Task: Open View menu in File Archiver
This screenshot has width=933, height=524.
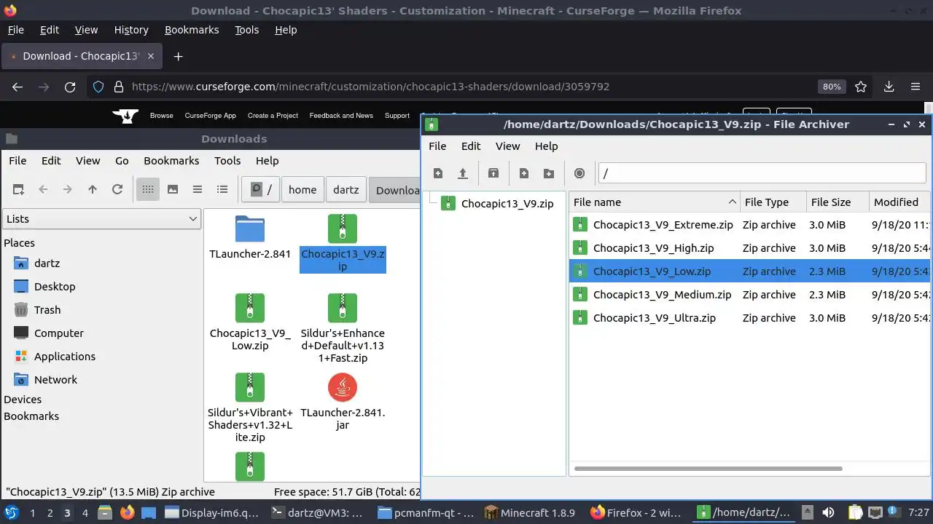Action: 507,146
